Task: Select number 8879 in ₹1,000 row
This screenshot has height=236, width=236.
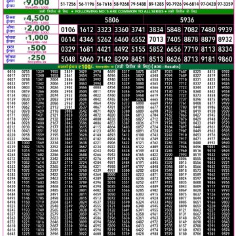Action: [208, 39]
